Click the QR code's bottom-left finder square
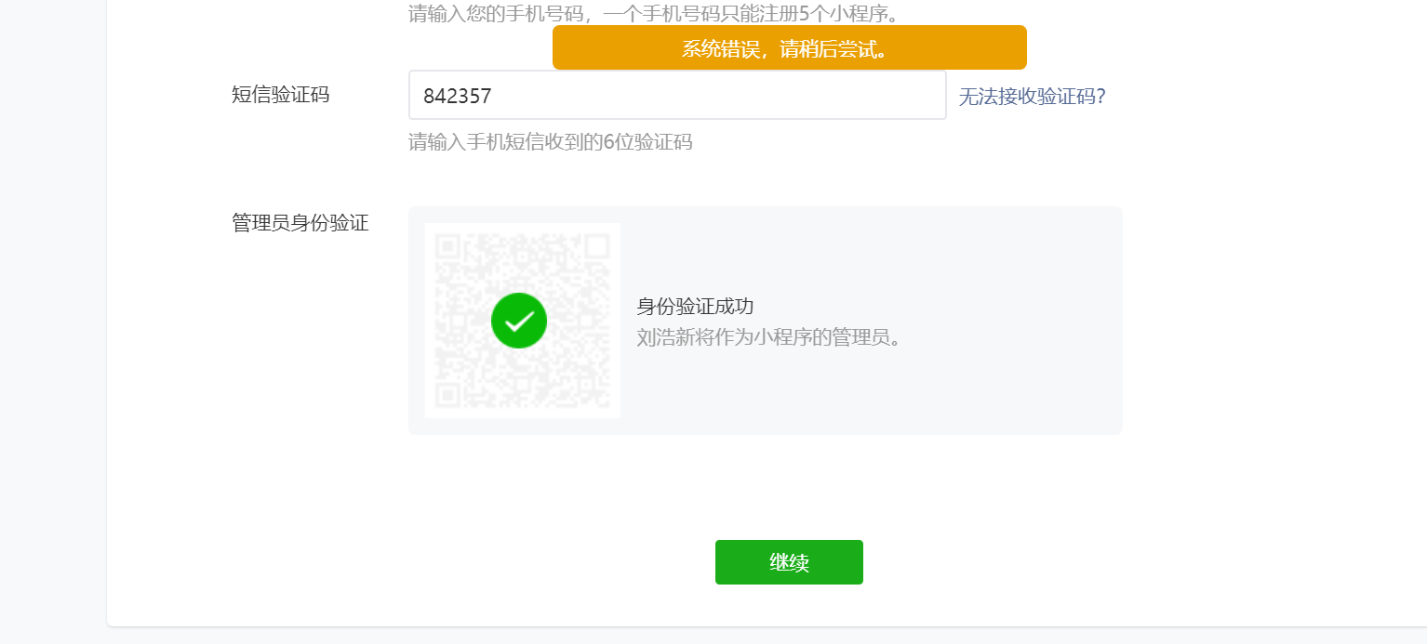The height and width of the screenshot is (644, 1427). [448, 394]
